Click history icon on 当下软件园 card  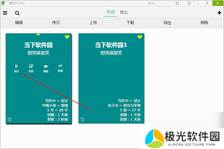click(x=10, y=119)
